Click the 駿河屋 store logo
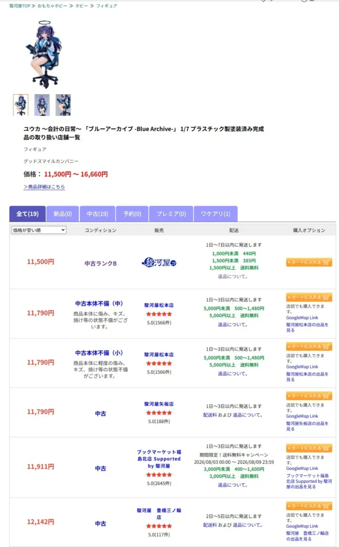 click(x=159, y=263)
